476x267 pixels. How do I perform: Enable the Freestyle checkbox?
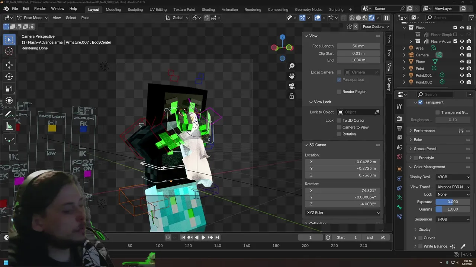pos(416,158)
